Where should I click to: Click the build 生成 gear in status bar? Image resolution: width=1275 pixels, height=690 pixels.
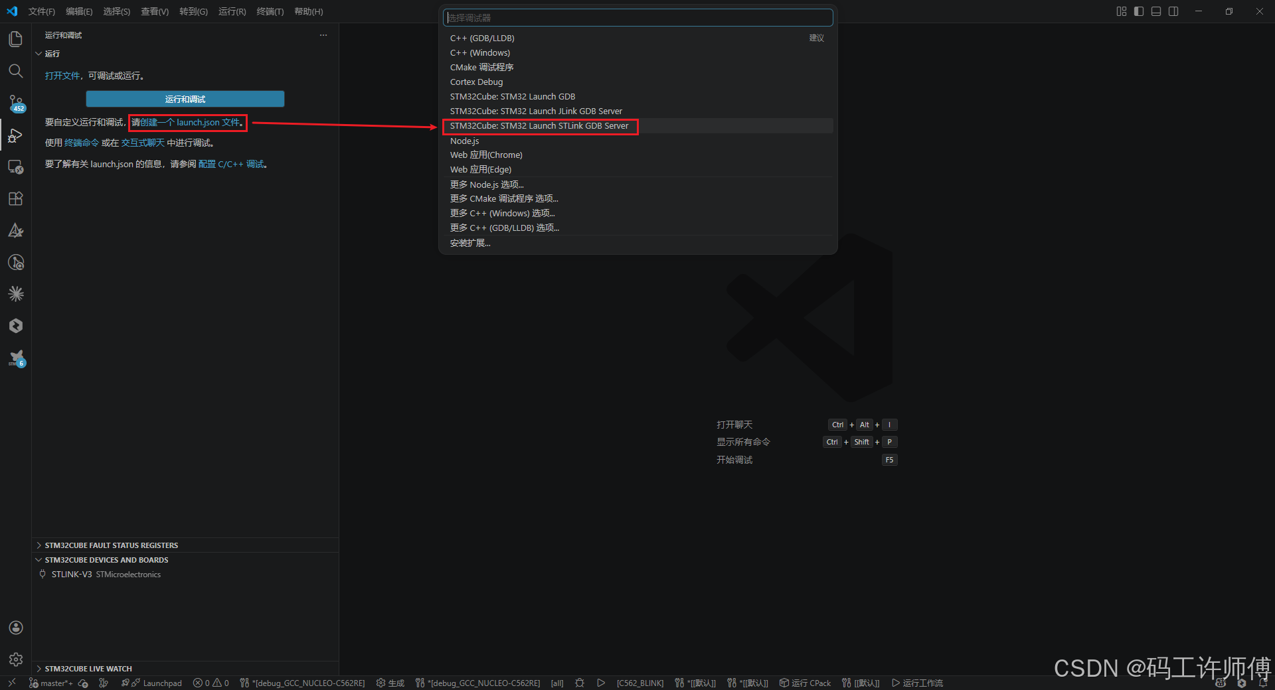390,683
